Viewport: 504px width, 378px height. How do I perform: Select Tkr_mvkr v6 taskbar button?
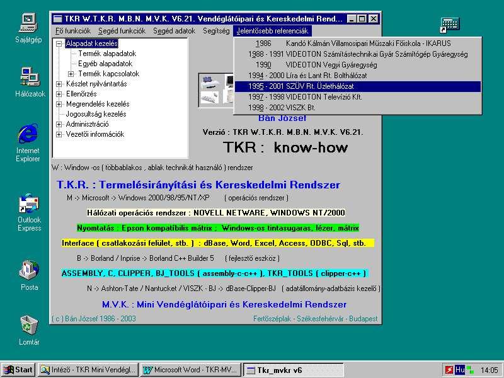(x=294, y=370)
